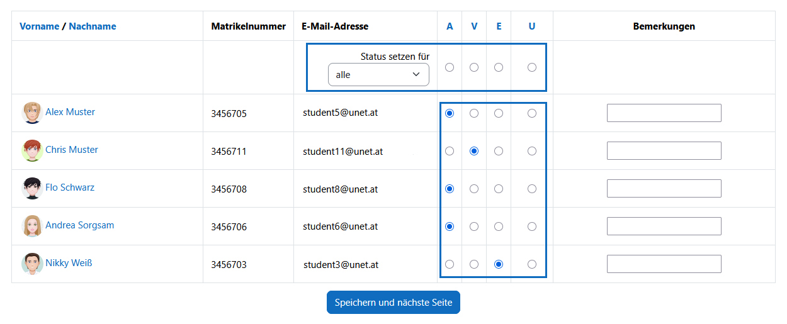
Task: Focus Bemerkungen field for Andrea Sorgsam
Action: click(x=664, y=226)
